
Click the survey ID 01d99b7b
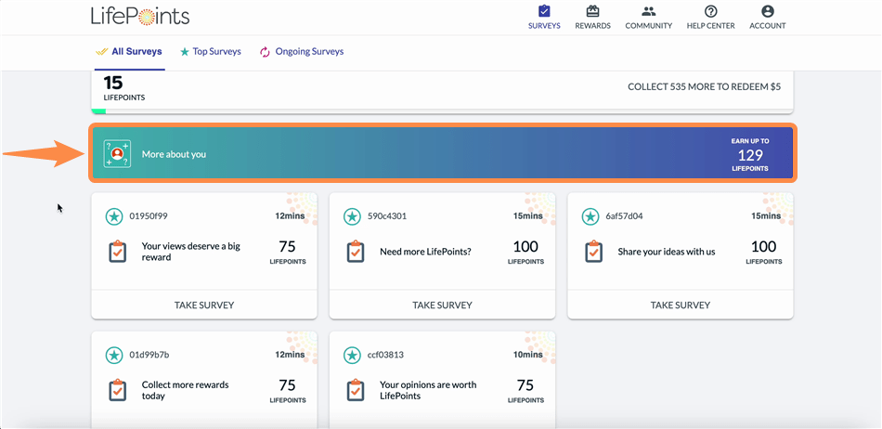[x=149, y=355]
